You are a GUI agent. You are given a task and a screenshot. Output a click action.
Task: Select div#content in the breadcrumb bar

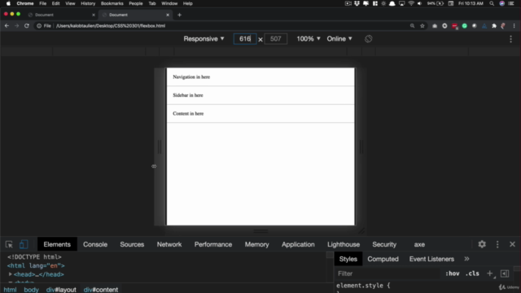click(101, 290)
